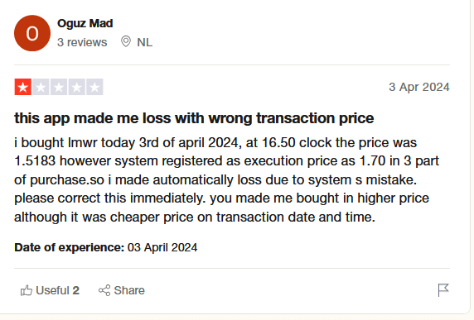This screenshot has width=474, height=320.
Task: Click the fifth grey rating star
Action: pyautogui.click(x=94, y=87)
